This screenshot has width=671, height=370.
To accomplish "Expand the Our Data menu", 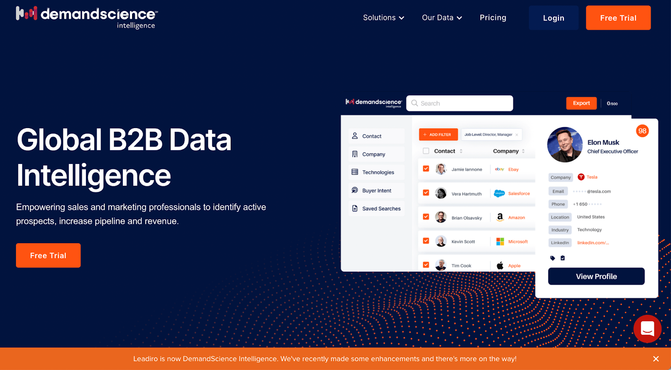I will [x=442, y=18].
